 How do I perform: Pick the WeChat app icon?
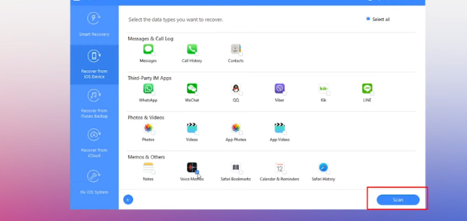192,88
